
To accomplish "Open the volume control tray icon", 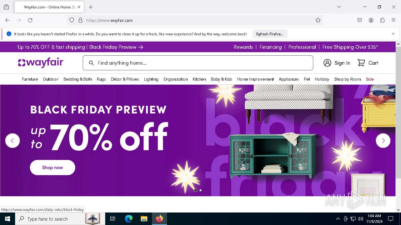I will tap(361, 219).
